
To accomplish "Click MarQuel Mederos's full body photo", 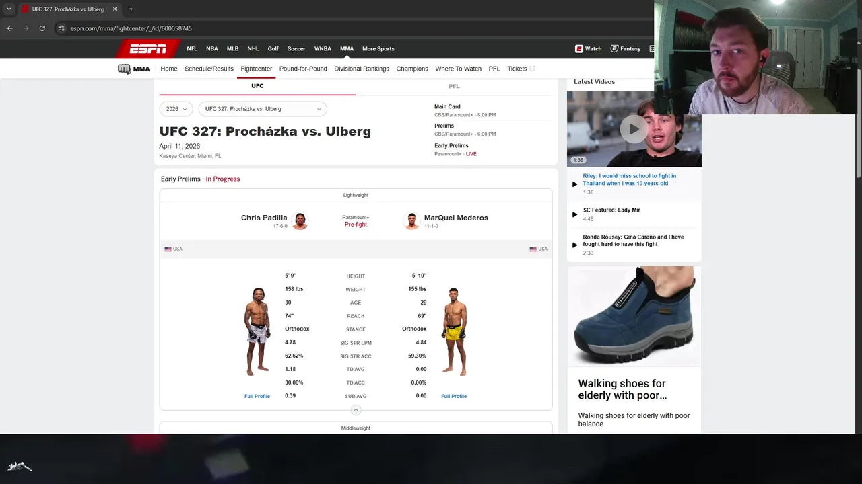I will tap(455, 331).
